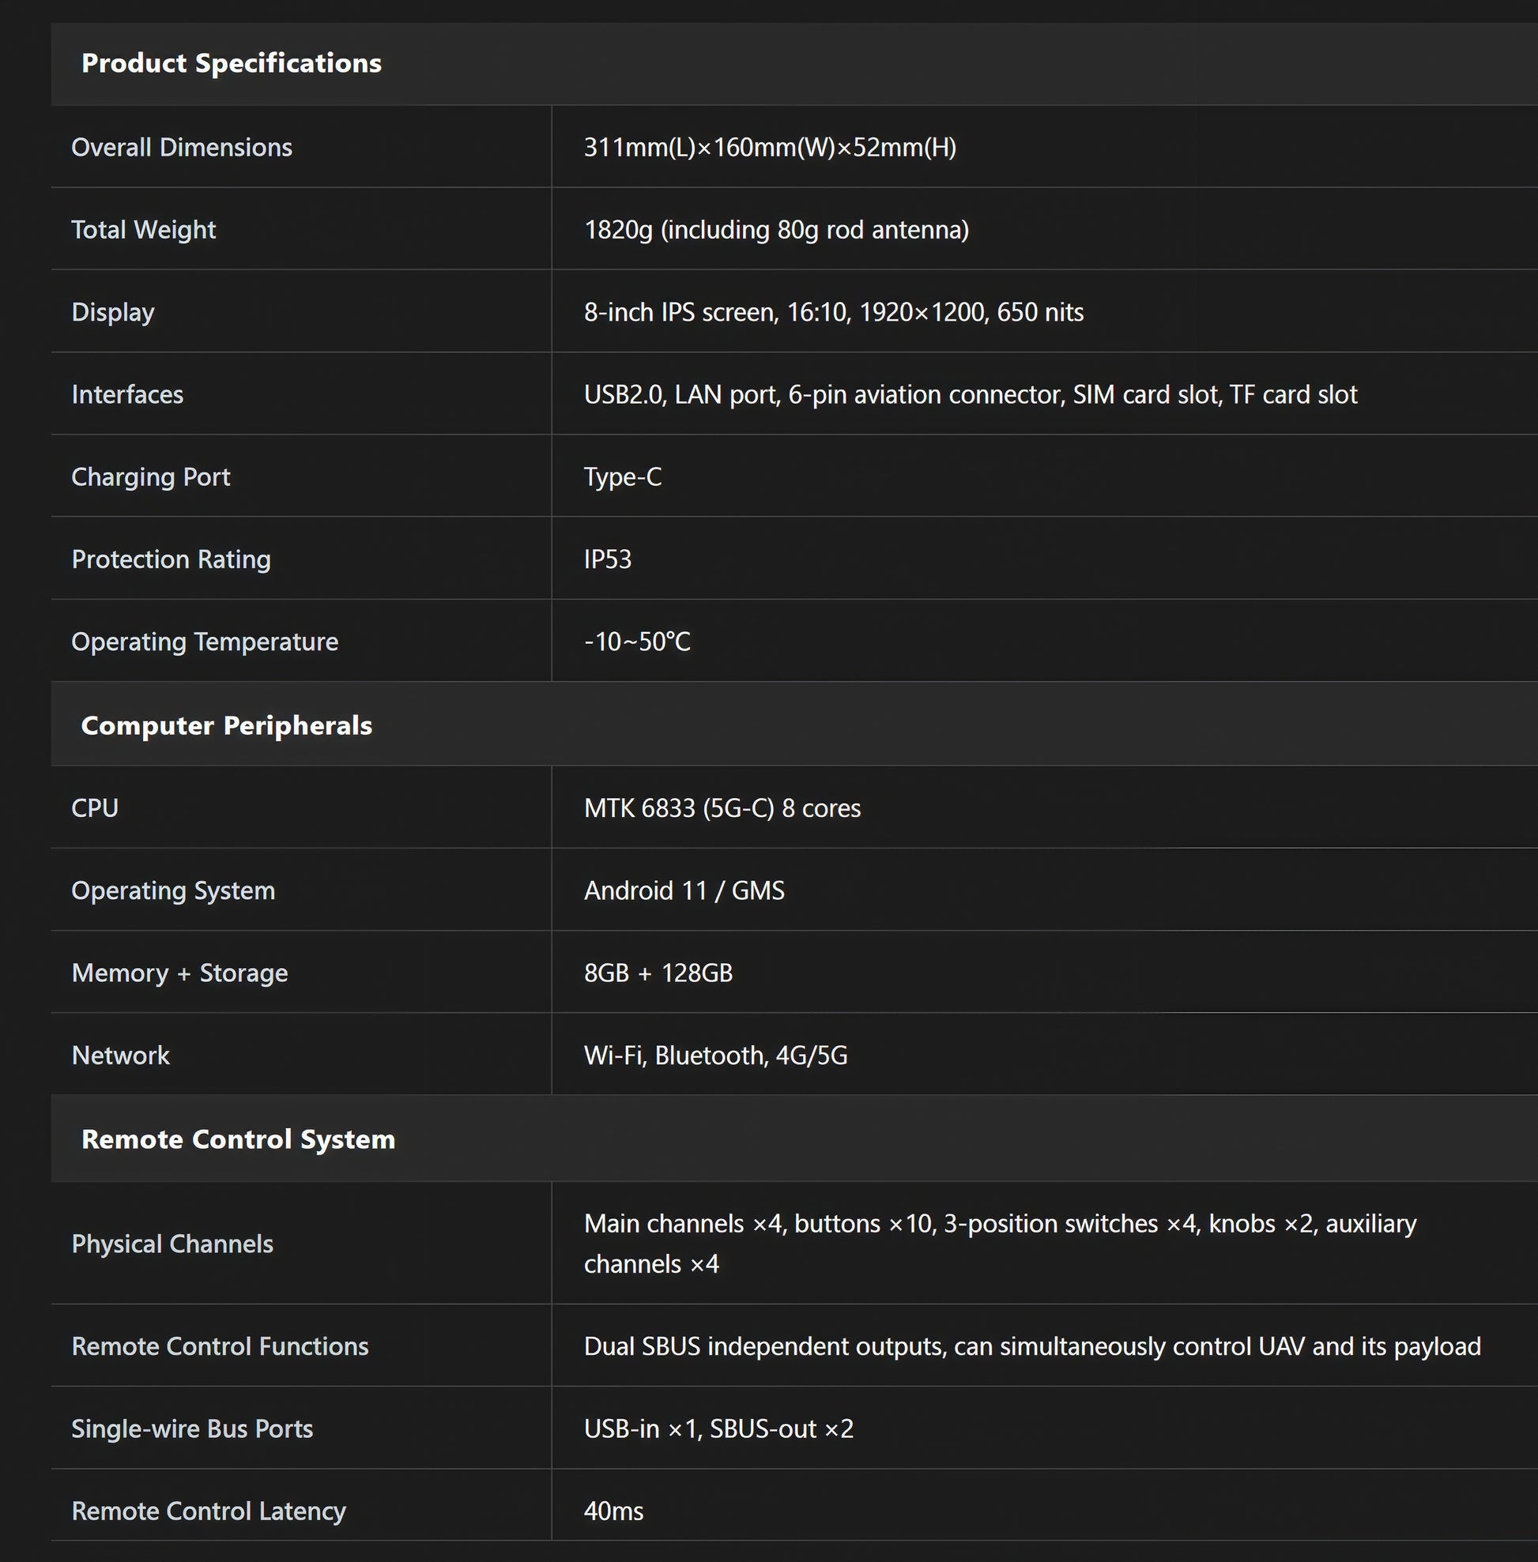This screenshot has height=1562, width=1538.
Task: Select the MTK 6833 CPU value
Action: pos(722,807)
